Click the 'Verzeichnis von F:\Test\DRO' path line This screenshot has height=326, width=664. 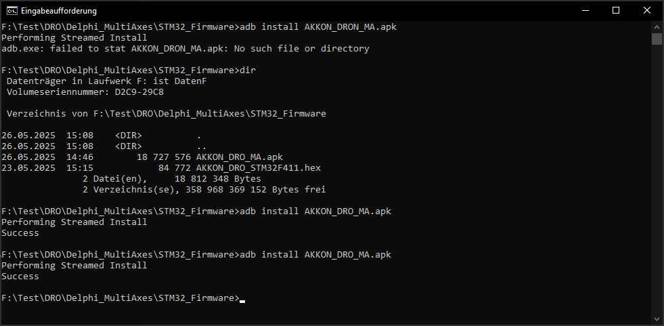[x=167, y=114]
